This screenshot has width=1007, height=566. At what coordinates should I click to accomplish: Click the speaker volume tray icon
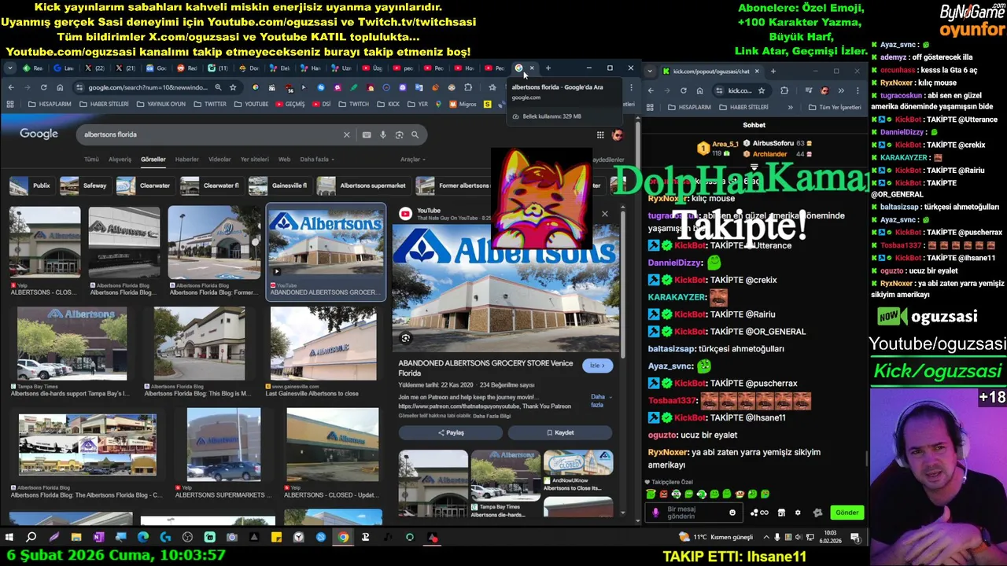(x=799, y=537)
